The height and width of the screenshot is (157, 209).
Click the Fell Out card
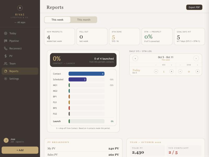pos(92,36)
